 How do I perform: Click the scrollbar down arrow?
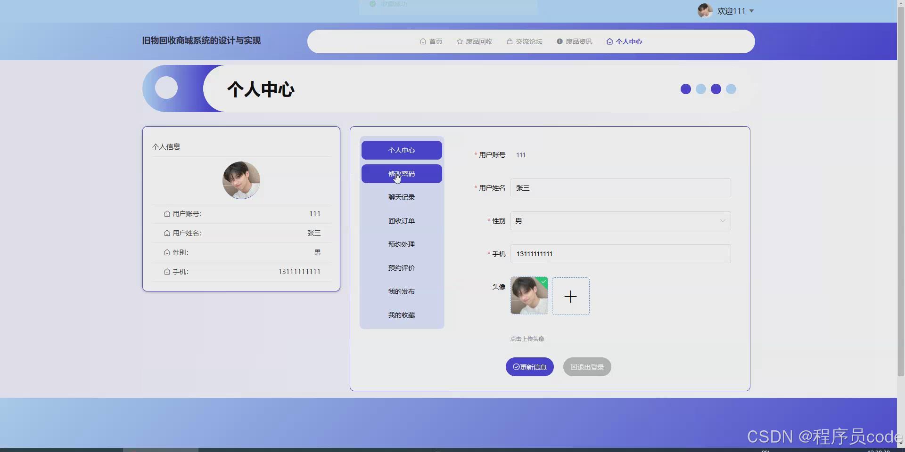coord(901,444)
